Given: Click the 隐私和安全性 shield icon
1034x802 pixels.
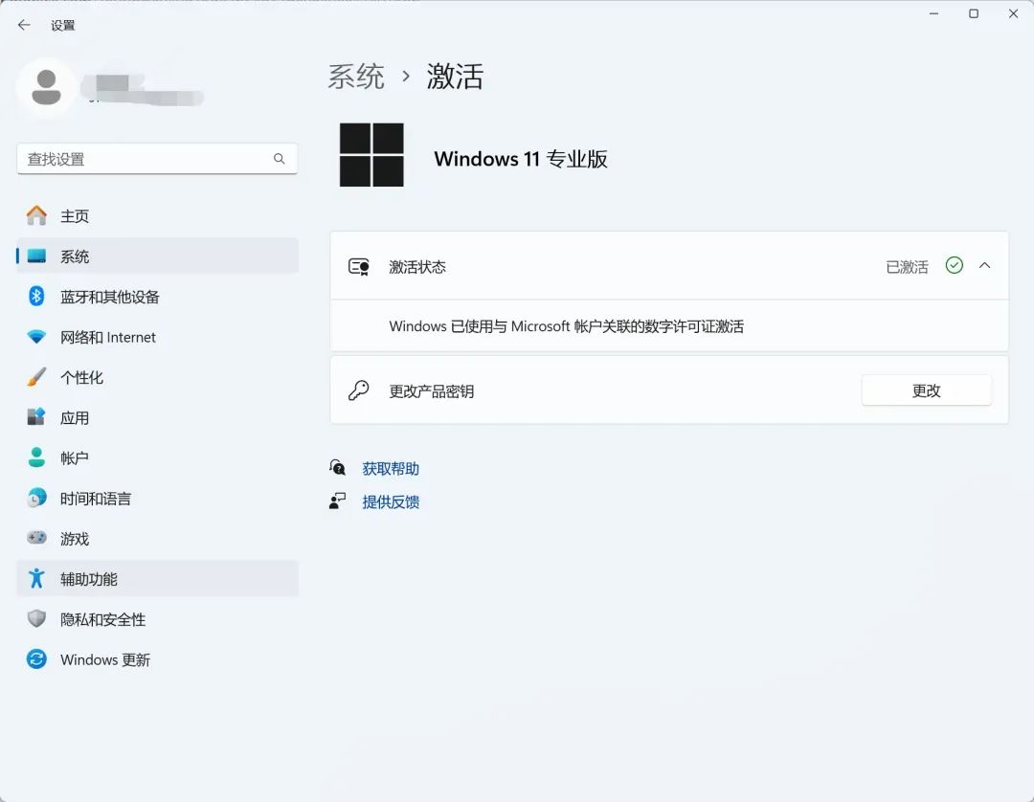Looking at the screenshot, I should 37,618.
